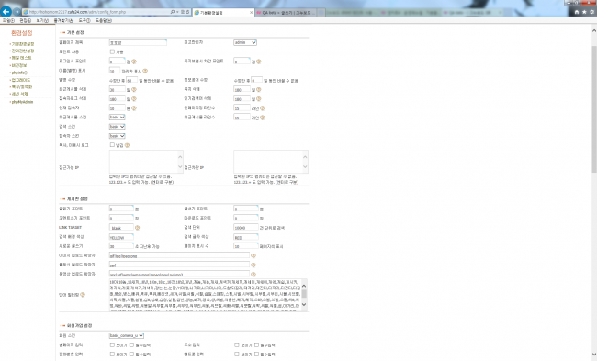This screenshot has height=361, width=597.
Task: Toggle the copy/move log checkbox
Action: (x=112, y=145)
